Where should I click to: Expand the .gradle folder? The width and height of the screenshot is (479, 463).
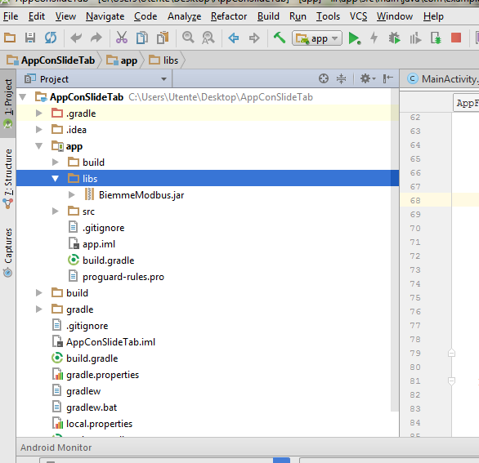[x=38, y=114]
